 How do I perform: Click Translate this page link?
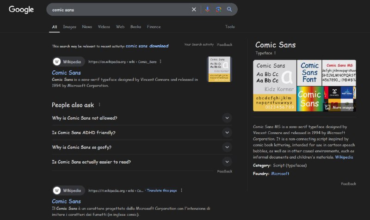click(x=162, y=190)
